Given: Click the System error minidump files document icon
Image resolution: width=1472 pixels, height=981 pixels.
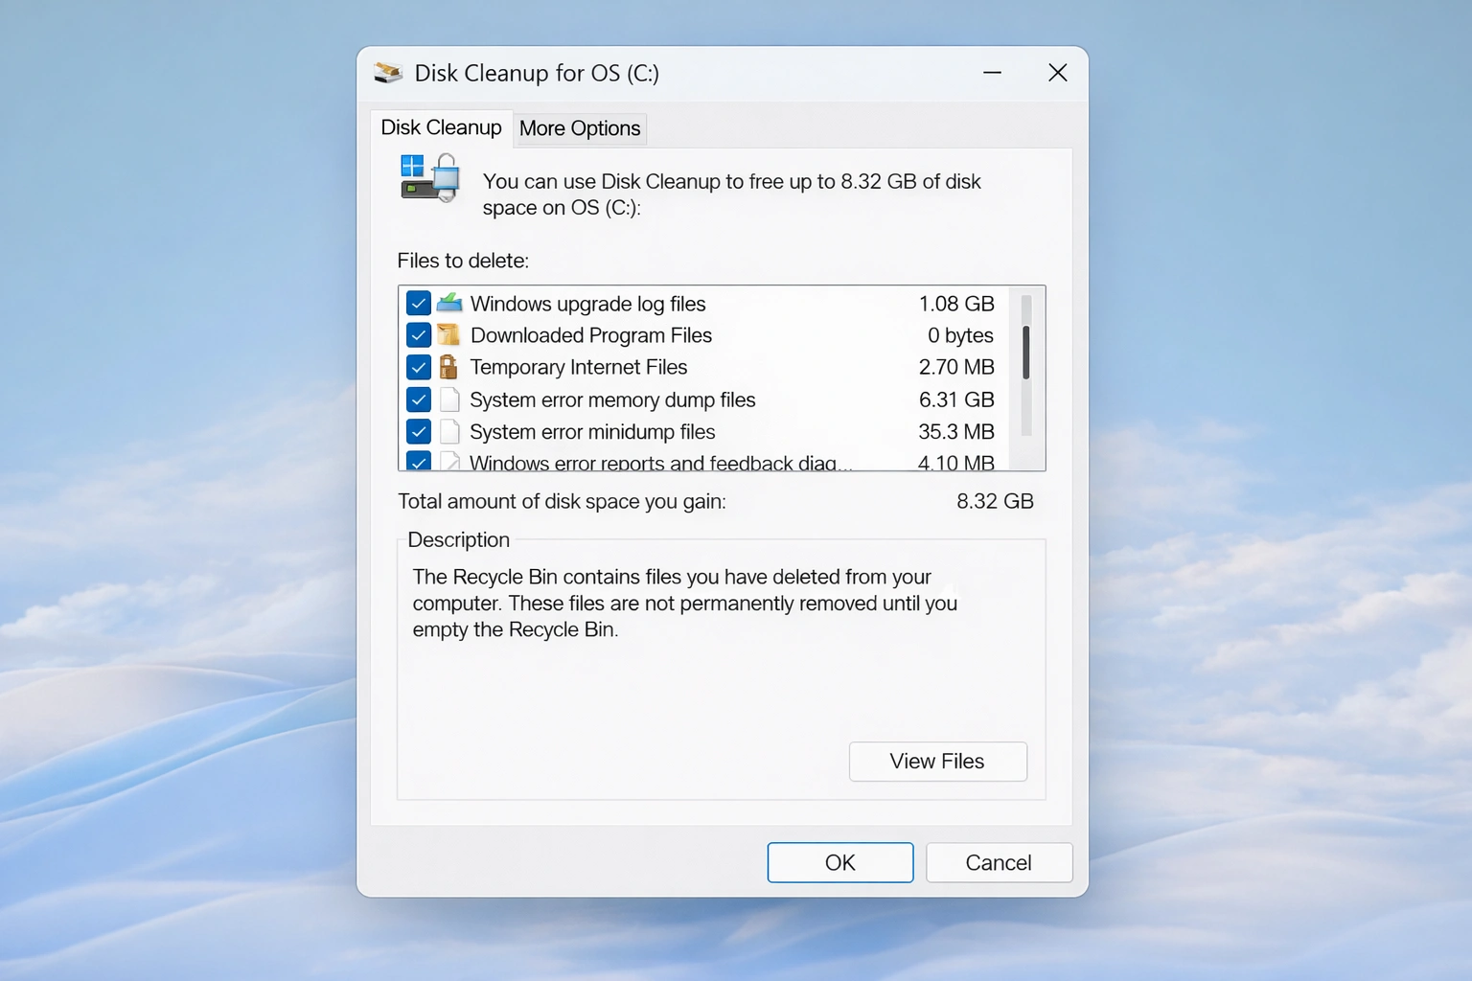Looking at the screenshot, I should pyautogui.click(x=450, y=431).
